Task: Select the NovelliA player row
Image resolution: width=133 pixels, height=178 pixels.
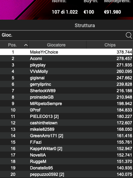Action: pos(66,155)
